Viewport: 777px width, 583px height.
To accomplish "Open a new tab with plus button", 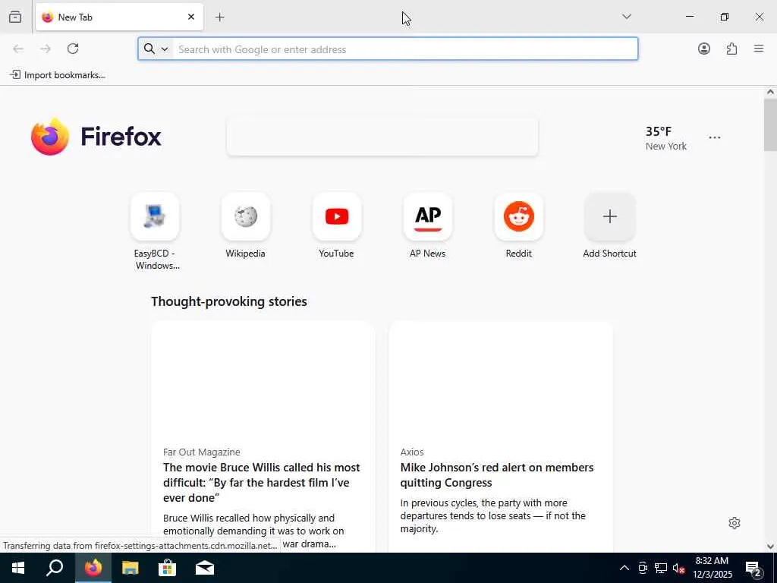I will point(220,17).
